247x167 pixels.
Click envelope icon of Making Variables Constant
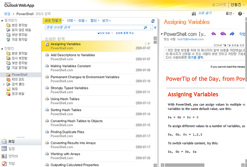(x=47, y=66)
